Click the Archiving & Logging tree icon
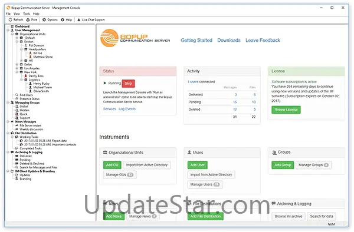 [x=12, y=152]
